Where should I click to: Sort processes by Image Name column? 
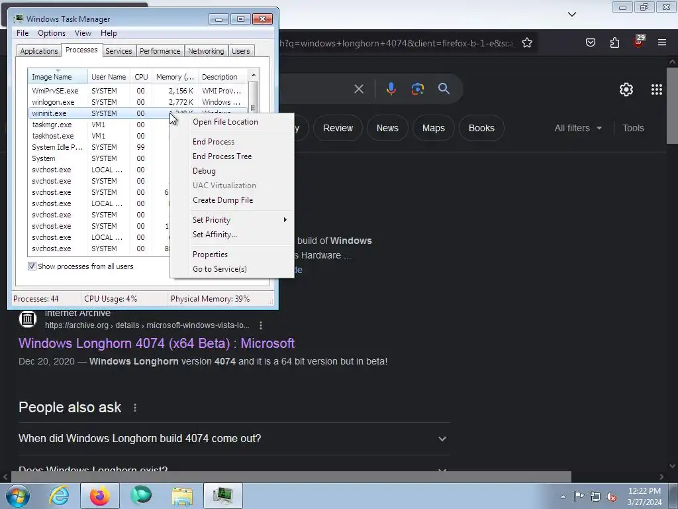[x=58, y=77]
